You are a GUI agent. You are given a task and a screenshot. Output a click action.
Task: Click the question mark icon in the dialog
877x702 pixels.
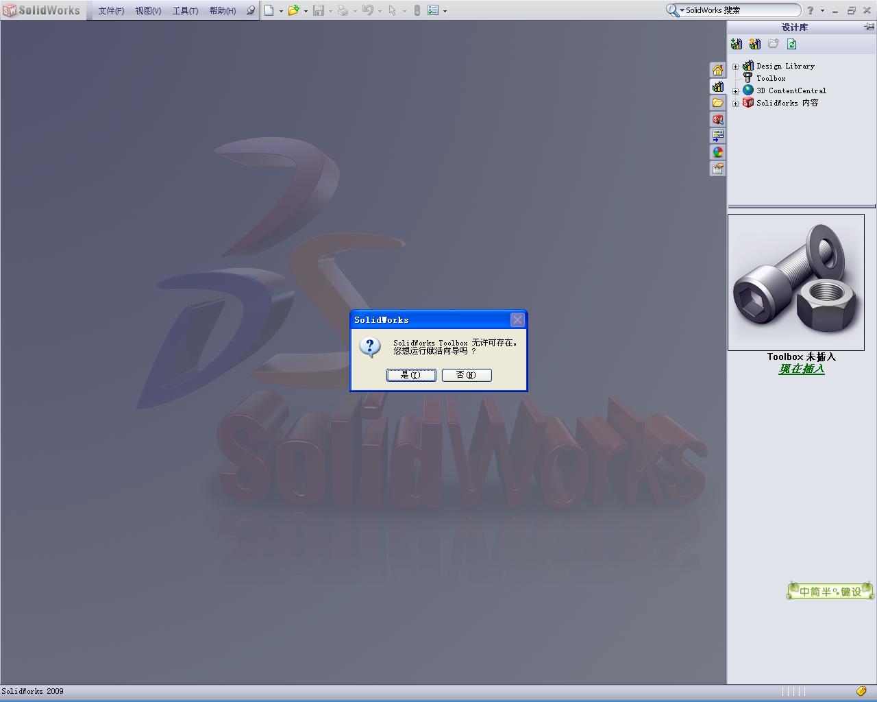click(370, 347)
